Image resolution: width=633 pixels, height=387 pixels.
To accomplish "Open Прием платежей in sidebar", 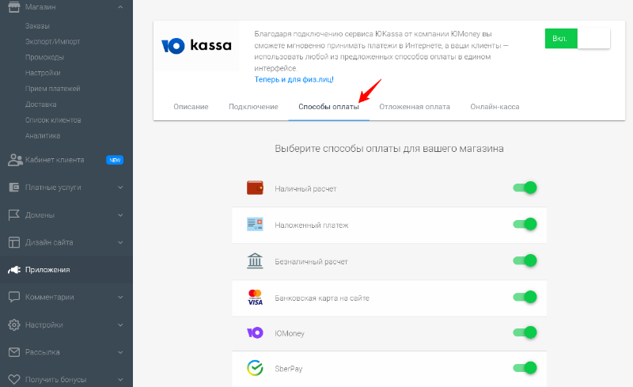I will click(52, 89).
